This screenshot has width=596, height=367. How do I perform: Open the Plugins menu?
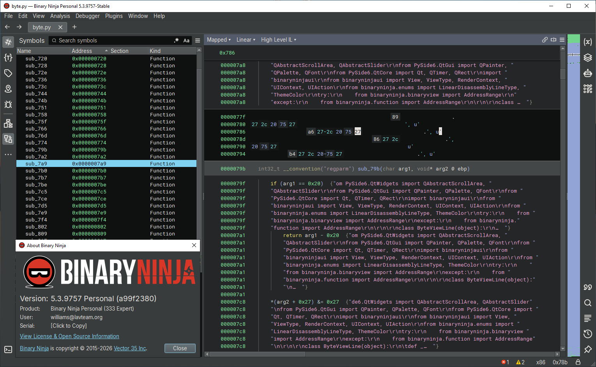click(x=114, y=16)
